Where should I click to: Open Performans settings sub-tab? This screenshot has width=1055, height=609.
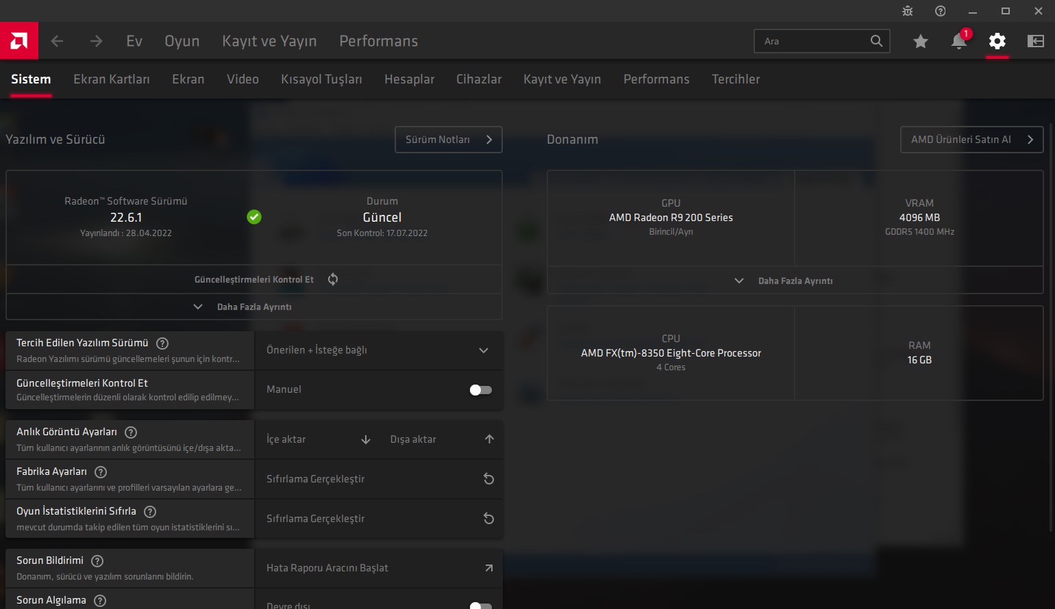point(656,79)
